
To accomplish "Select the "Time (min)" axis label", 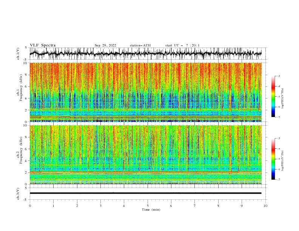I will (x=151, y=209).
